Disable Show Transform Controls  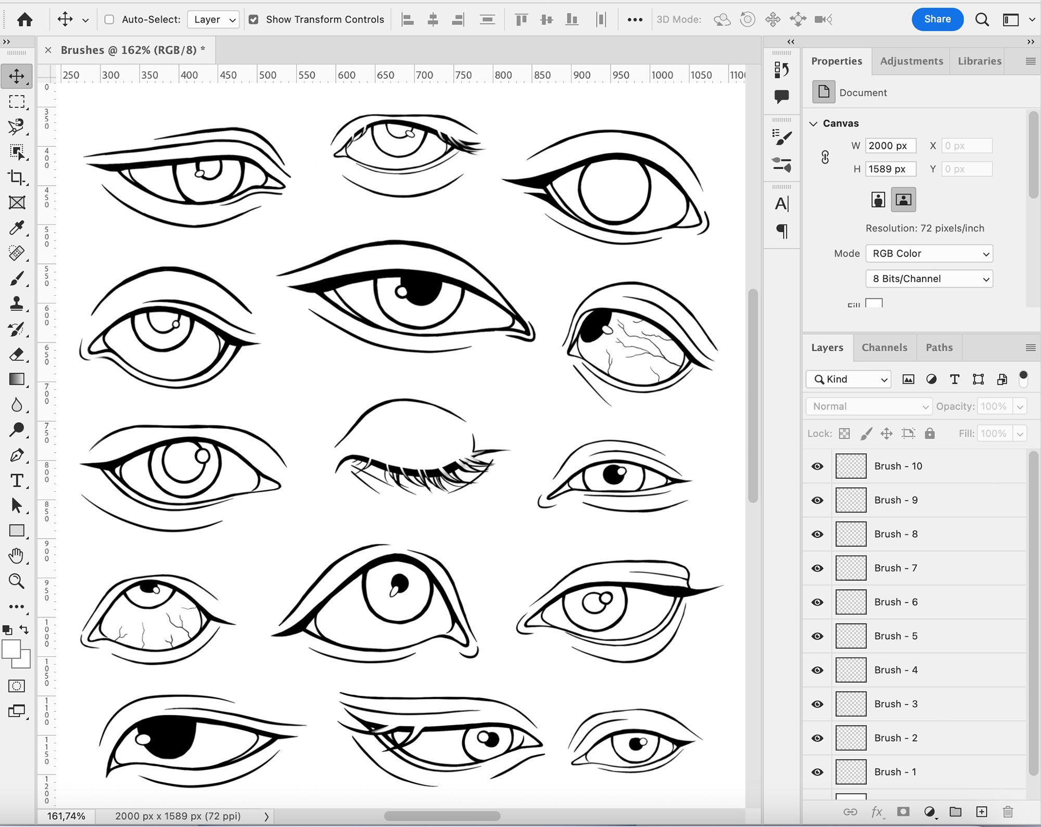coord(253,19)
